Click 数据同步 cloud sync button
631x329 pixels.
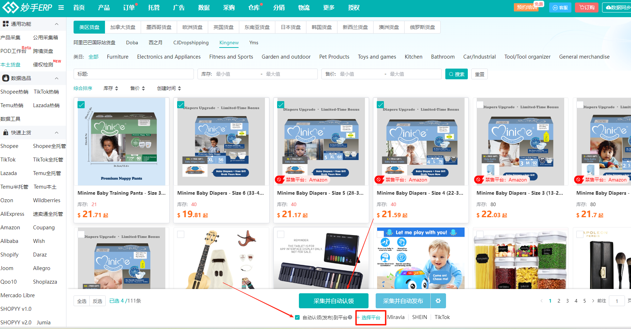coord(617,8)
